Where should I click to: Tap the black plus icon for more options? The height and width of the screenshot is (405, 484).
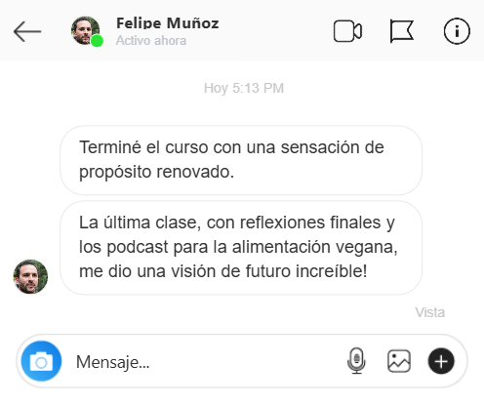coord(441,361)
